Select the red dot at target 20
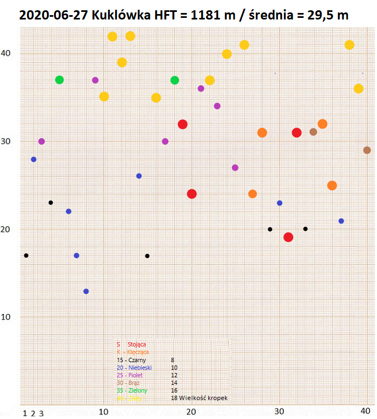 click(x=191, y=194)
